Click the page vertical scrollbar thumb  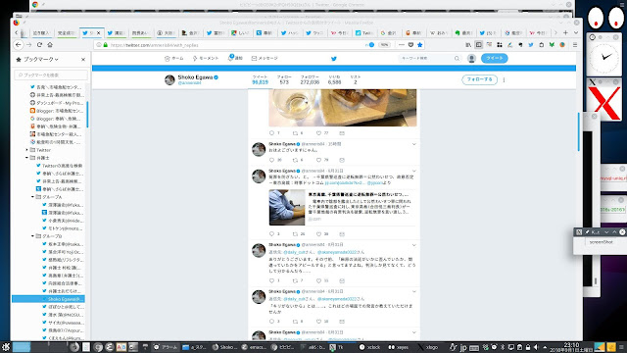(578, 132)
